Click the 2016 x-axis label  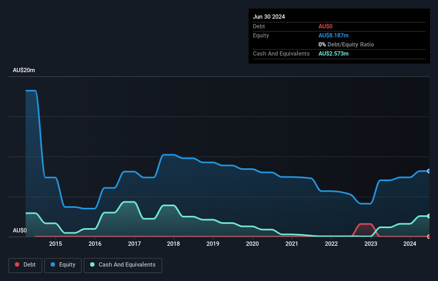coord(95,244)
